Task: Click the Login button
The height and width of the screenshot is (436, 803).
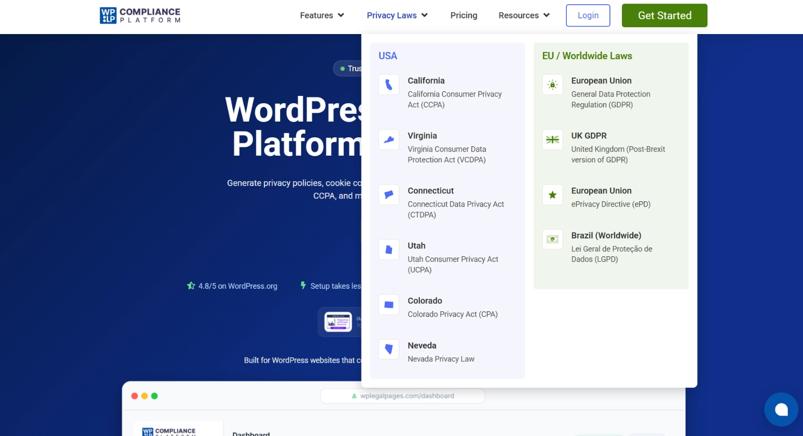Action: pyautogui.click(x=588, y=16)
